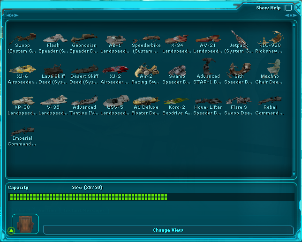302x242 pixels.
Task: Click the inventory scrollbar up arrow
Action: pos(294,25)
